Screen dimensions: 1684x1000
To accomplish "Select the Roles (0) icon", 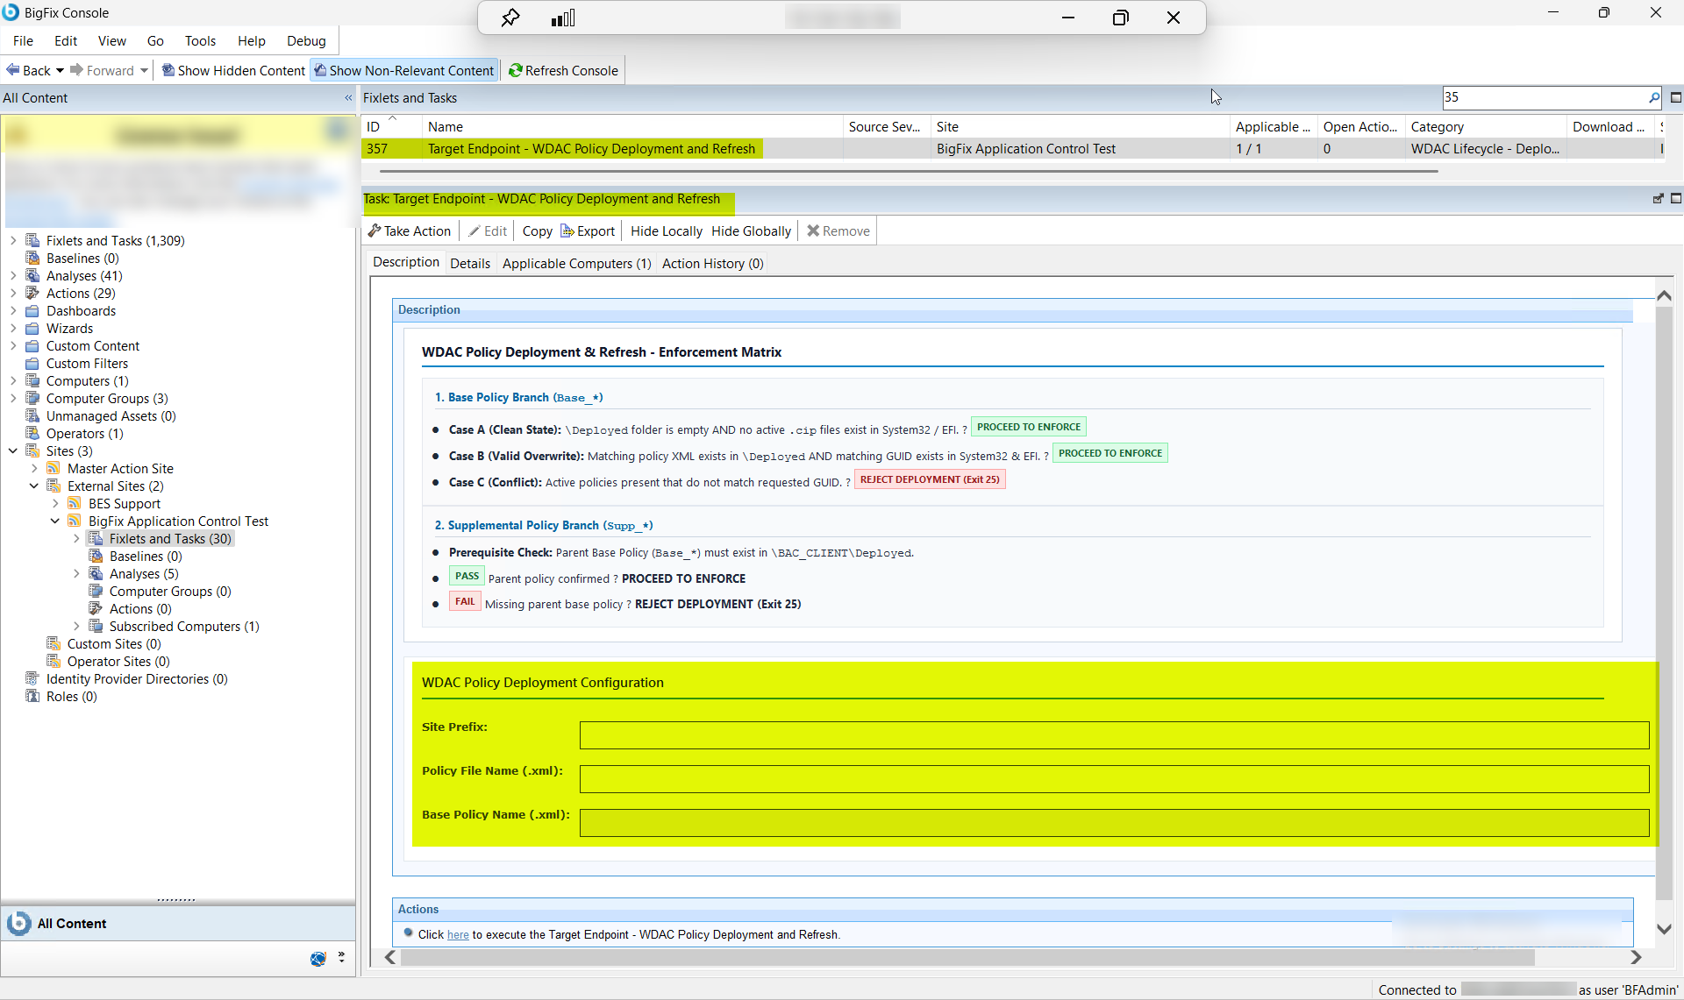I will tap(32, 697).
